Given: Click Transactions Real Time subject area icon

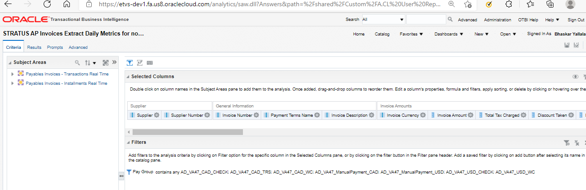Looking at the screenshot, I should [20, 74].
